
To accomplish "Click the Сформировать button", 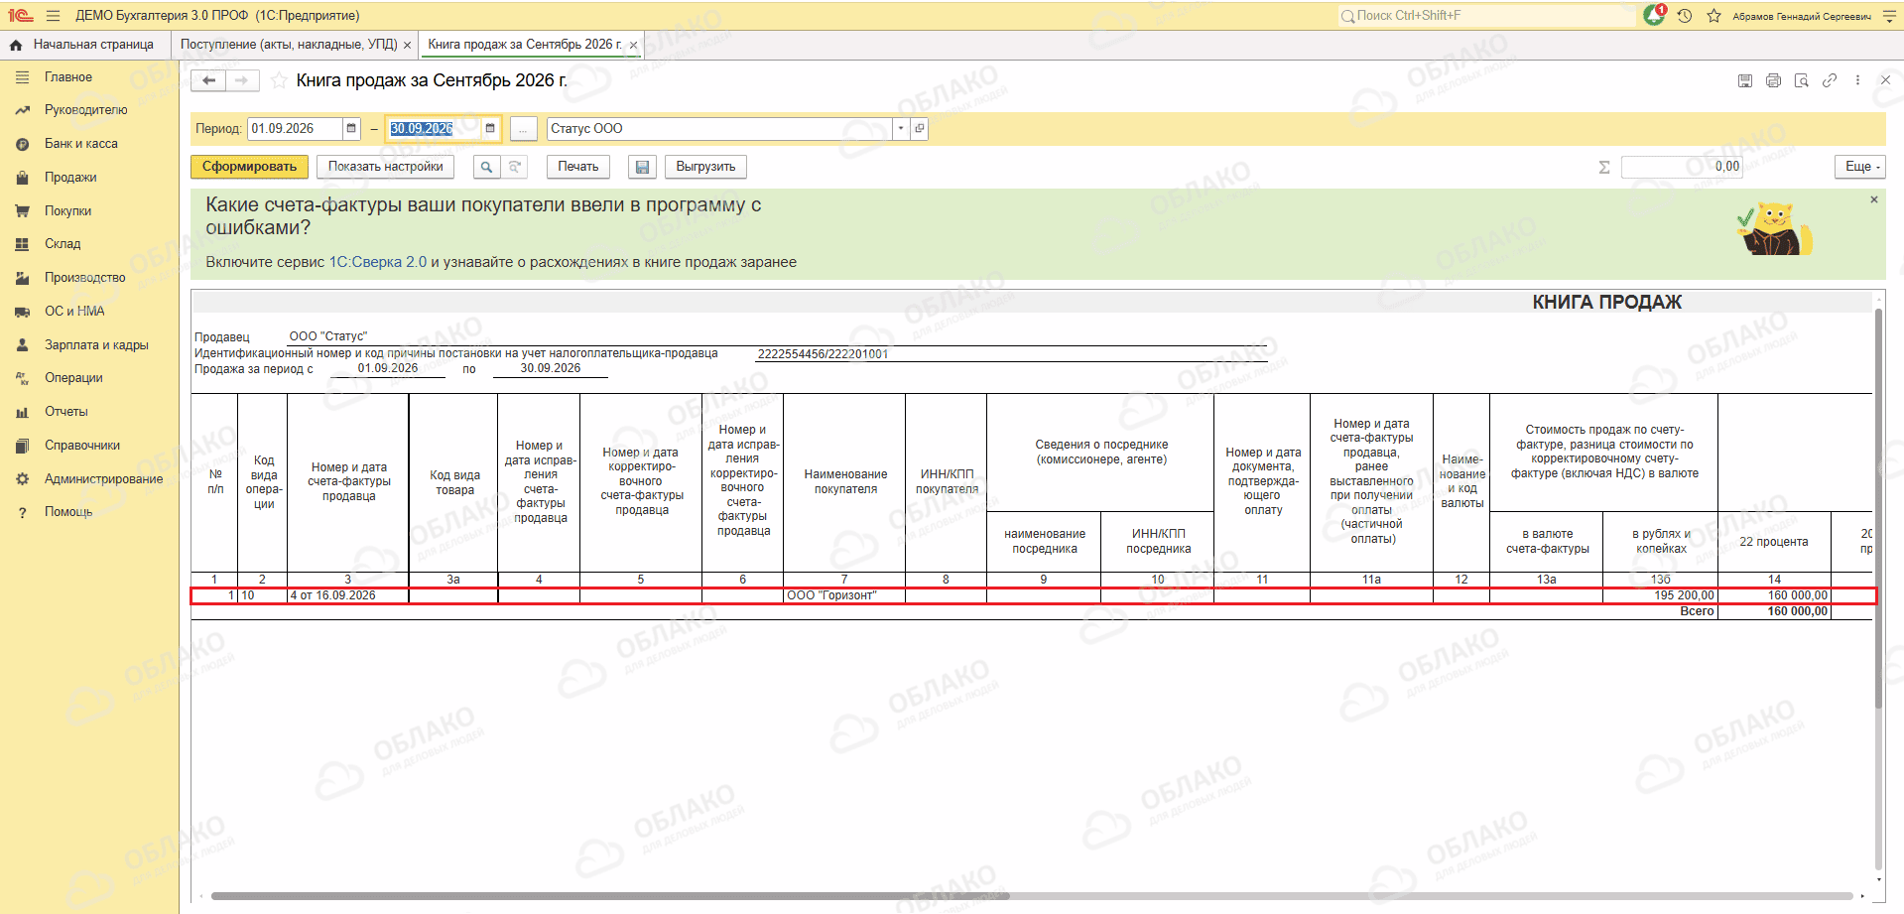I will click(250, 167).
